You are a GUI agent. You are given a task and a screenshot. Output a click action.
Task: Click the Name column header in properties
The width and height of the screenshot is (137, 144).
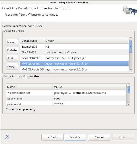coord(29,87)
